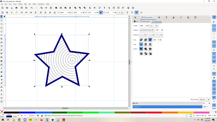Open the Extensions menu
Screen dimensions: 217x122
41,4
